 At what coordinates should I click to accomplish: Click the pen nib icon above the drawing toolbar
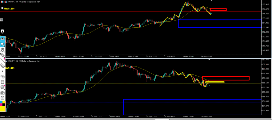pos(3,32)
